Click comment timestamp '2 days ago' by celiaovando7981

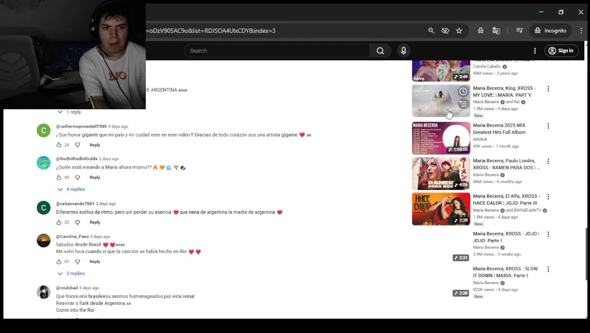(x=106, y=203)
